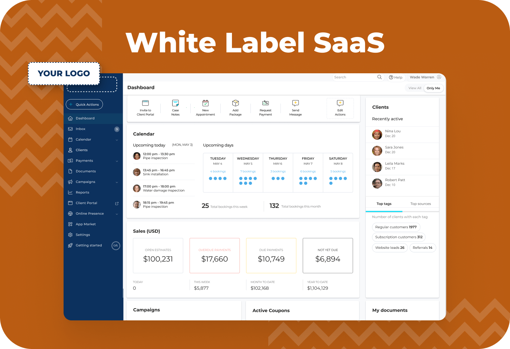The image size is (510, 349).
Task: Click the Client Portal sidebar icon
Action: (x=70, y=203)
